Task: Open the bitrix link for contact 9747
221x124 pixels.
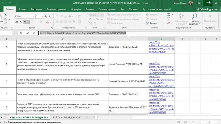Action: (x=161, y=47)
